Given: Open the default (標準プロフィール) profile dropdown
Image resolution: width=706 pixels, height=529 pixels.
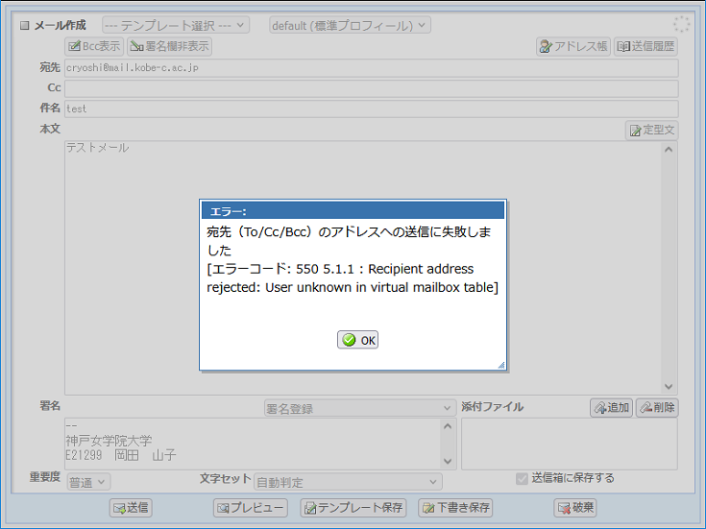Looking at the screenshot, I should pyautogui.click(x=350, y=25).
